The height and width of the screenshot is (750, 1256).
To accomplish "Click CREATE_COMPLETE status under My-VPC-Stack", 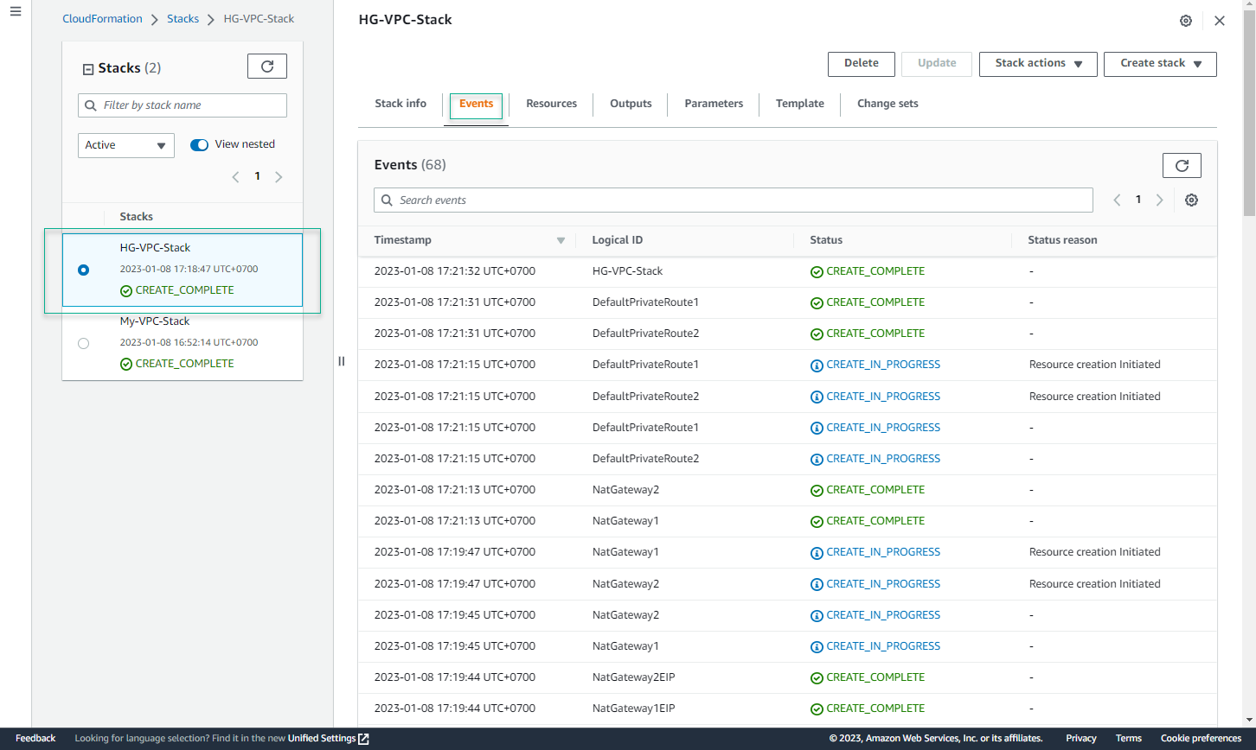I will click(x=177, y=364).
